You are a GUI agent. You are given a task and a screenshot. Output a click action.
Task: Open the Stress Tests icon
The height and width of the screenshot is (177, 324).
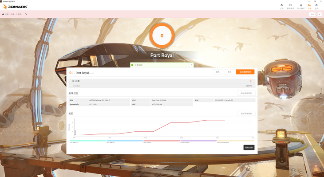301,5
